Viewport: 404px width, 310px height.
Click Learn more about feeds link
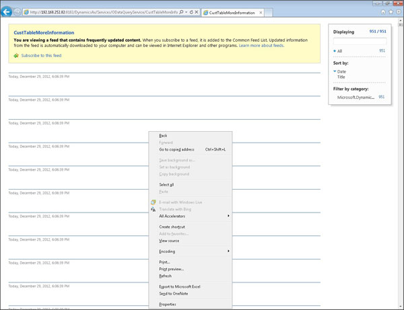point(261,46)
